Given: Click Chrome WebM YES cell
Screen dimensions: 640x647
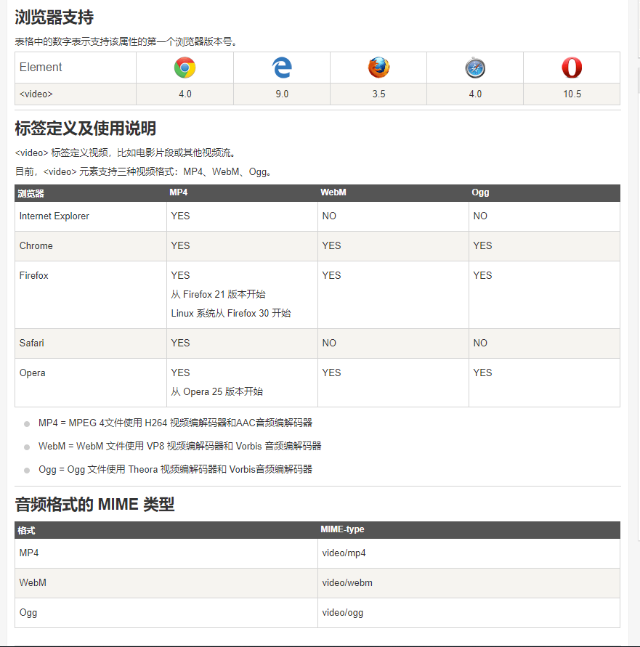Looking at the screenshot, I should click(393, 246).
